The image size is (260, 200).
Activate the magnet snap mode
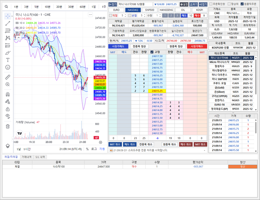click(x=8, y=94)
